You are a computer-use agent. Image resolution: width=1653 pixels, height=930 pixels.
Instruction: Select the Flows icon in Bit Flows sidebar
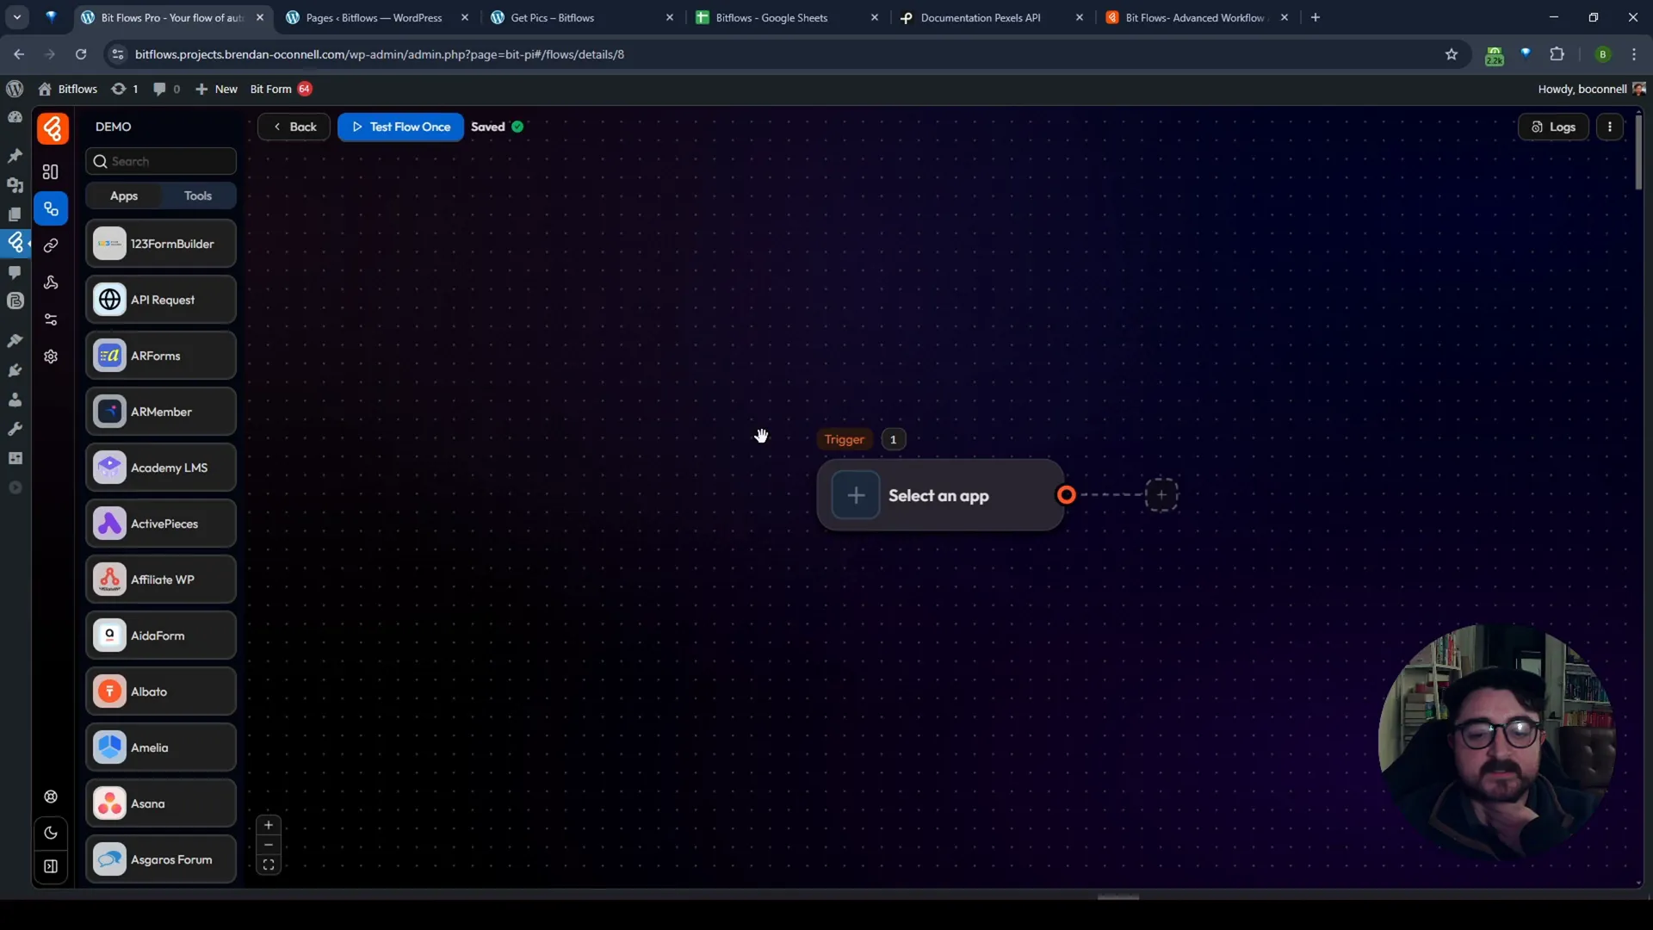click(x=51, y=209)
